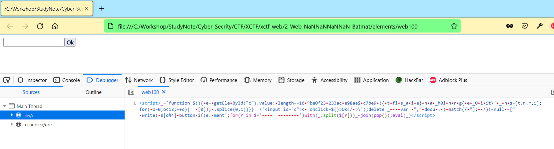Switch to the Outline sidebar tab
Image resolution: width=554 pixels, height=149 pixels.
pyautogui.click(x=94, y=92)
